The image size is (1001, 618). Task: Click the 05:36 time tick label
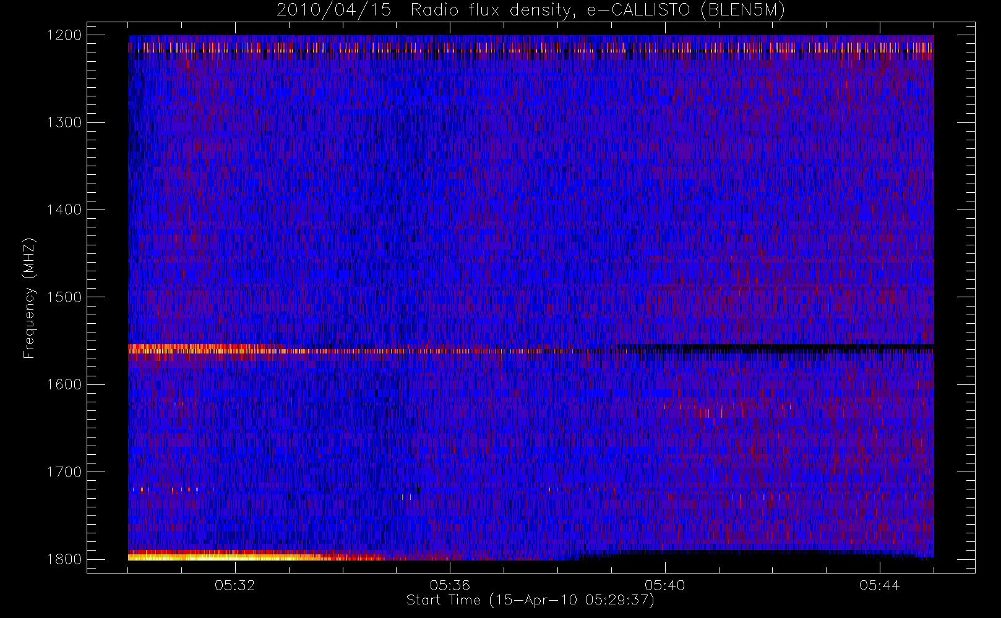(450, 585)
